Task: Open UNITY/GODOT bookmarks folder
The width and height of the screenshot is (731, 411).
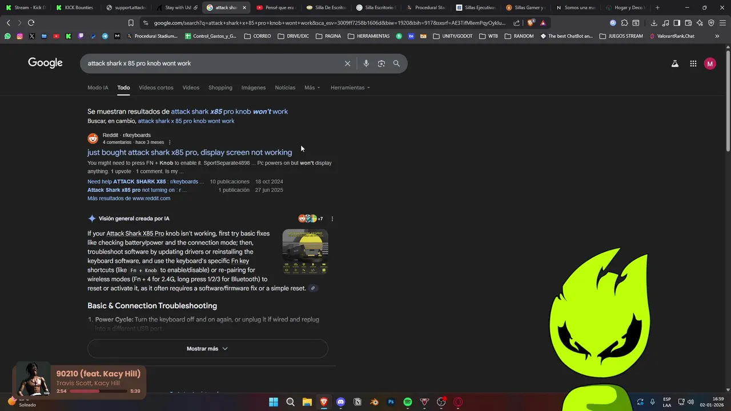Action: point(453,36)
